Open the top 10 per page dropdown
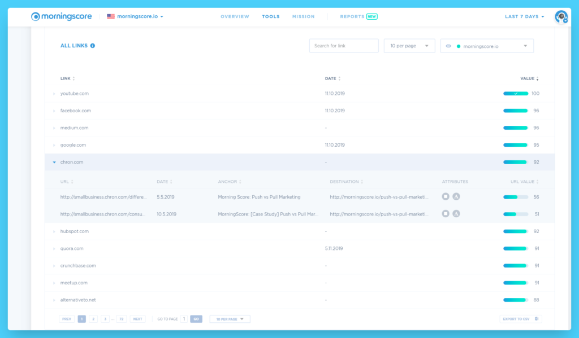The height and width of the screenshot is (338, 579). tap(409, 46)
